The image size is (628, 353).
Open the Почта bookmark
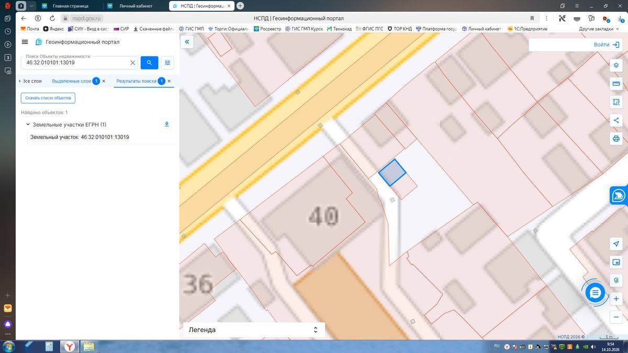point(30,29)
